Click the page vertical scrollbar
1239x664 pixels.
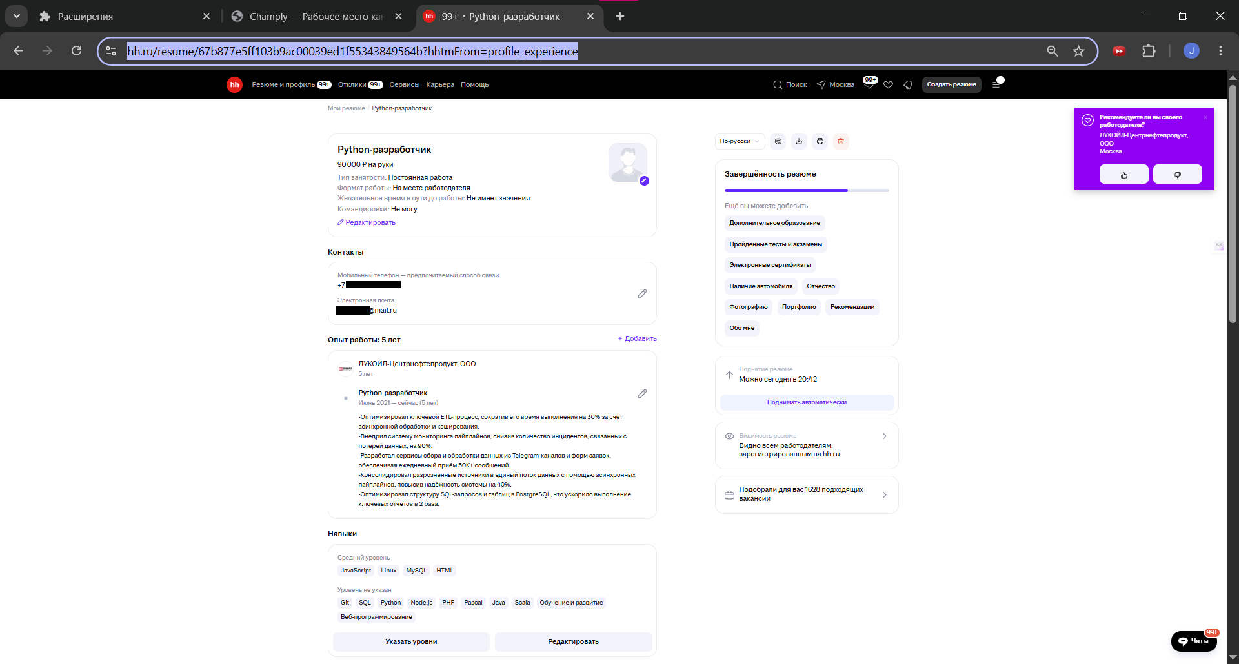tap(1233, 203)
